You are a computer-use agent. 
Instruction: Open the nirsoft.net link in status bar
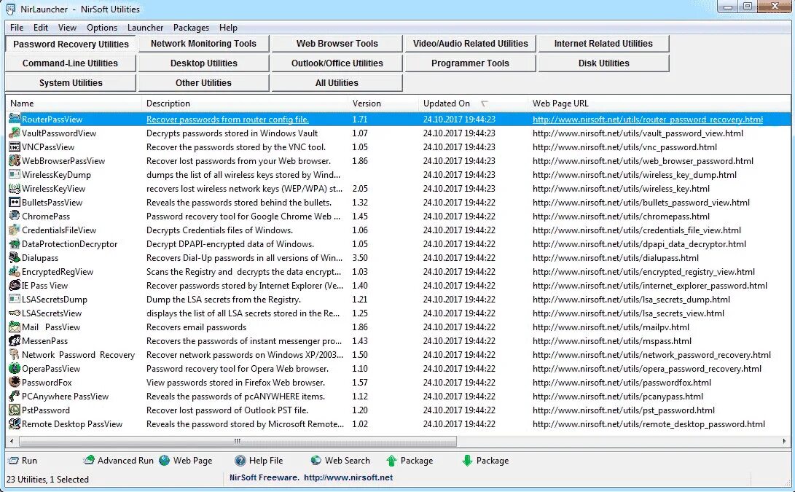pyautogui.click(x=348, y=477)
